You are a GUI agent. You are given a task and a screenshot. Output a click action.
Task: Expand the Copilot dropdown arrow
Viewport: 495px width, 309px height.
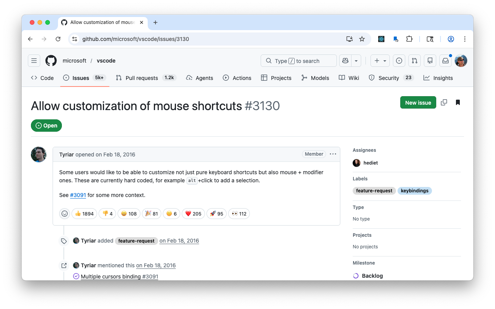point(356,61)
